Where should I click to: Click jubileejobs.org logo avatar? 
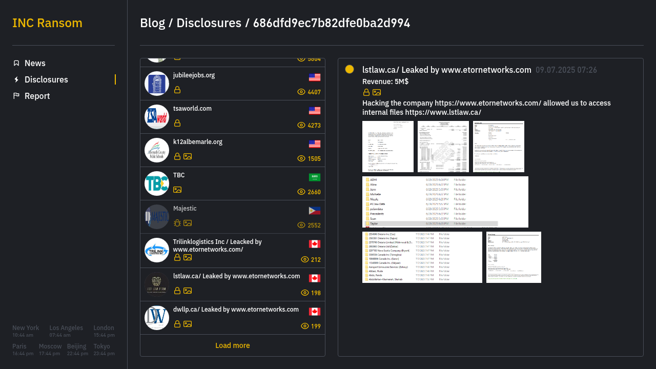(x=157, y=84)
